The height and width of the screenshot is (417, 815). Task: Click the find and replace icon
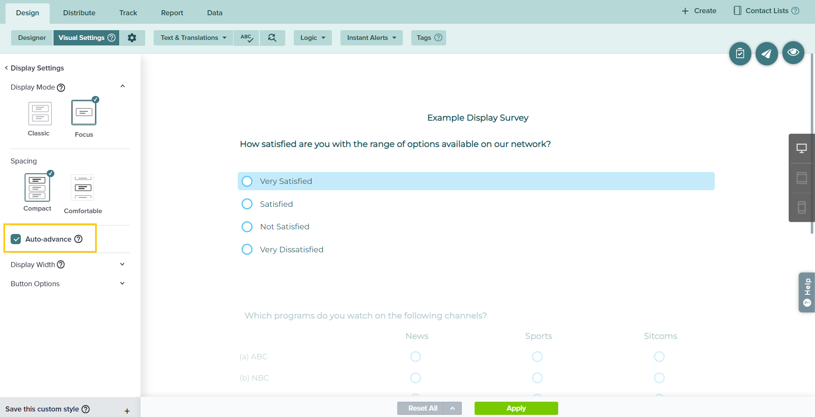point(272,38)
